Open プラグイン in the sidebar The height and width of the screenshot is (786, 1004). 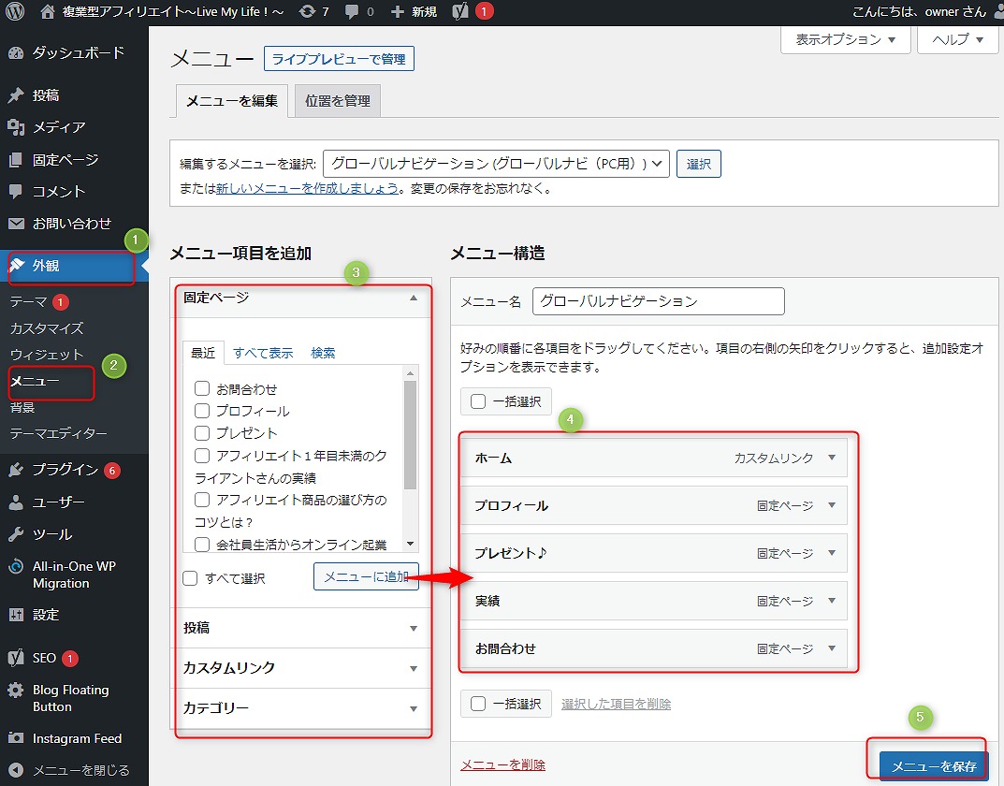tap(65, 470)
